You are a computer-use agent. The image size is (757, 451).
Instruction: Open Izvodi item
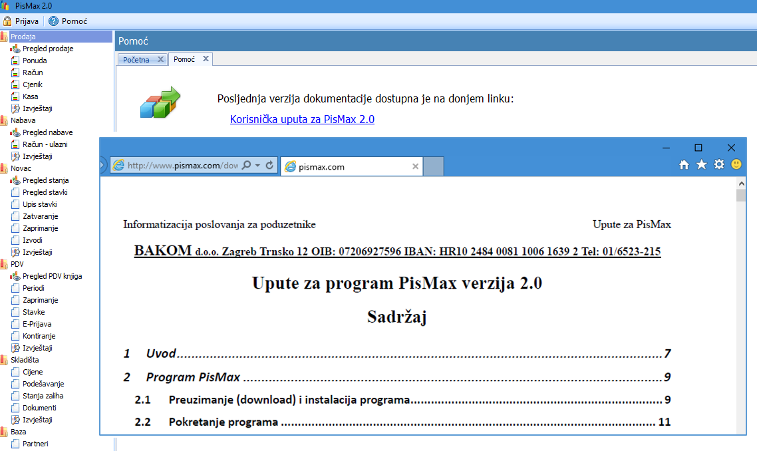point(33,241)
